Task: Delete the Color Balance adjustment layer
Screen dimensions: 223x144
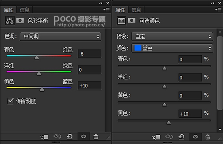Action: pos(96,137)
